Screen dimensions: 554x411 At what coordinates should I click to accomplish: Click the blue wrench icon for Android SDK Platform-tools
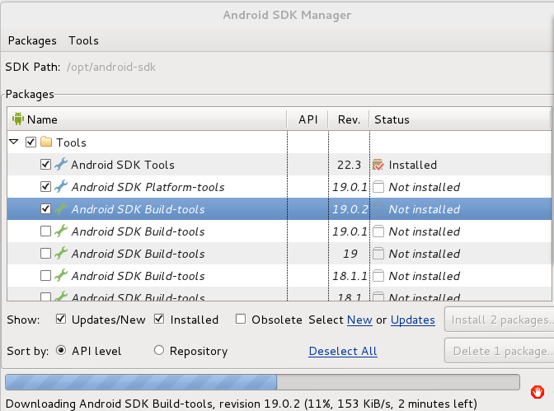click(x=61, y=186)
